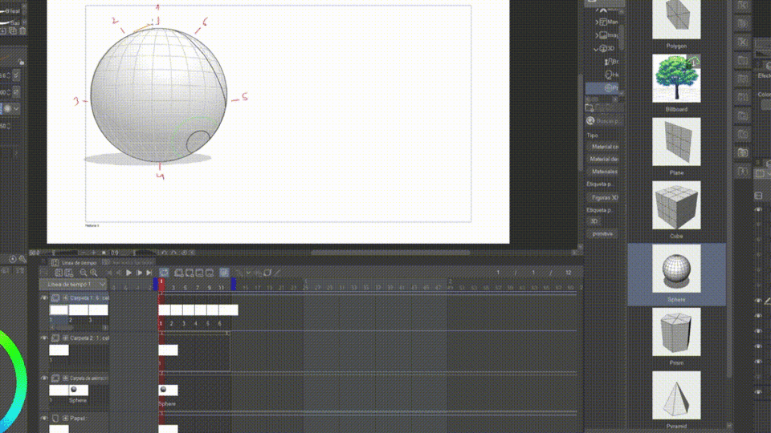Jump to the last frame in timeline

click(149, 273)
